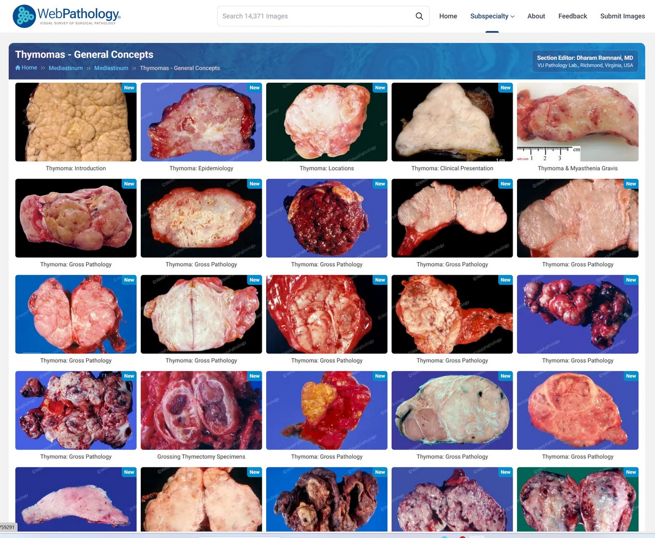Image resolution: width=655 pixels, height=538 pixels.
Task: Click the Thymoma: Clinical Presentation caption
Action: pyautogui.click(x=452, y=168)
